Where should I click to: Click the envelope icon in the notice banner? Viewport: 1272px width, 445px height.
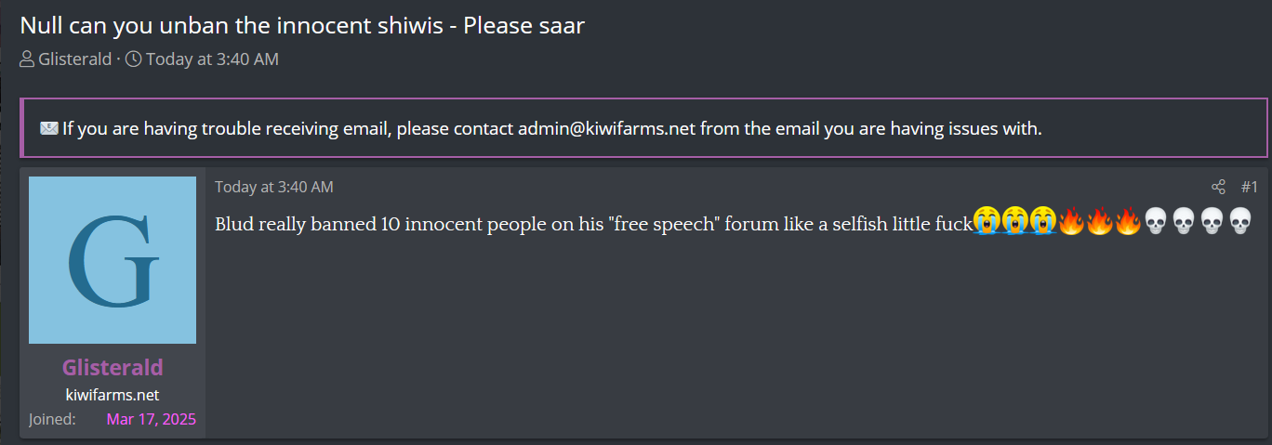(x=49, y=128)
